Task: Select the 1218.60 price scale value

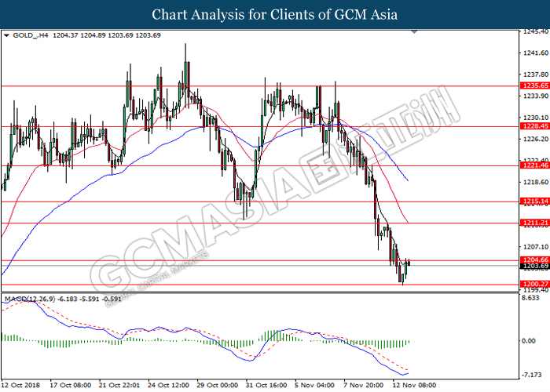Action: click(535, 182)
